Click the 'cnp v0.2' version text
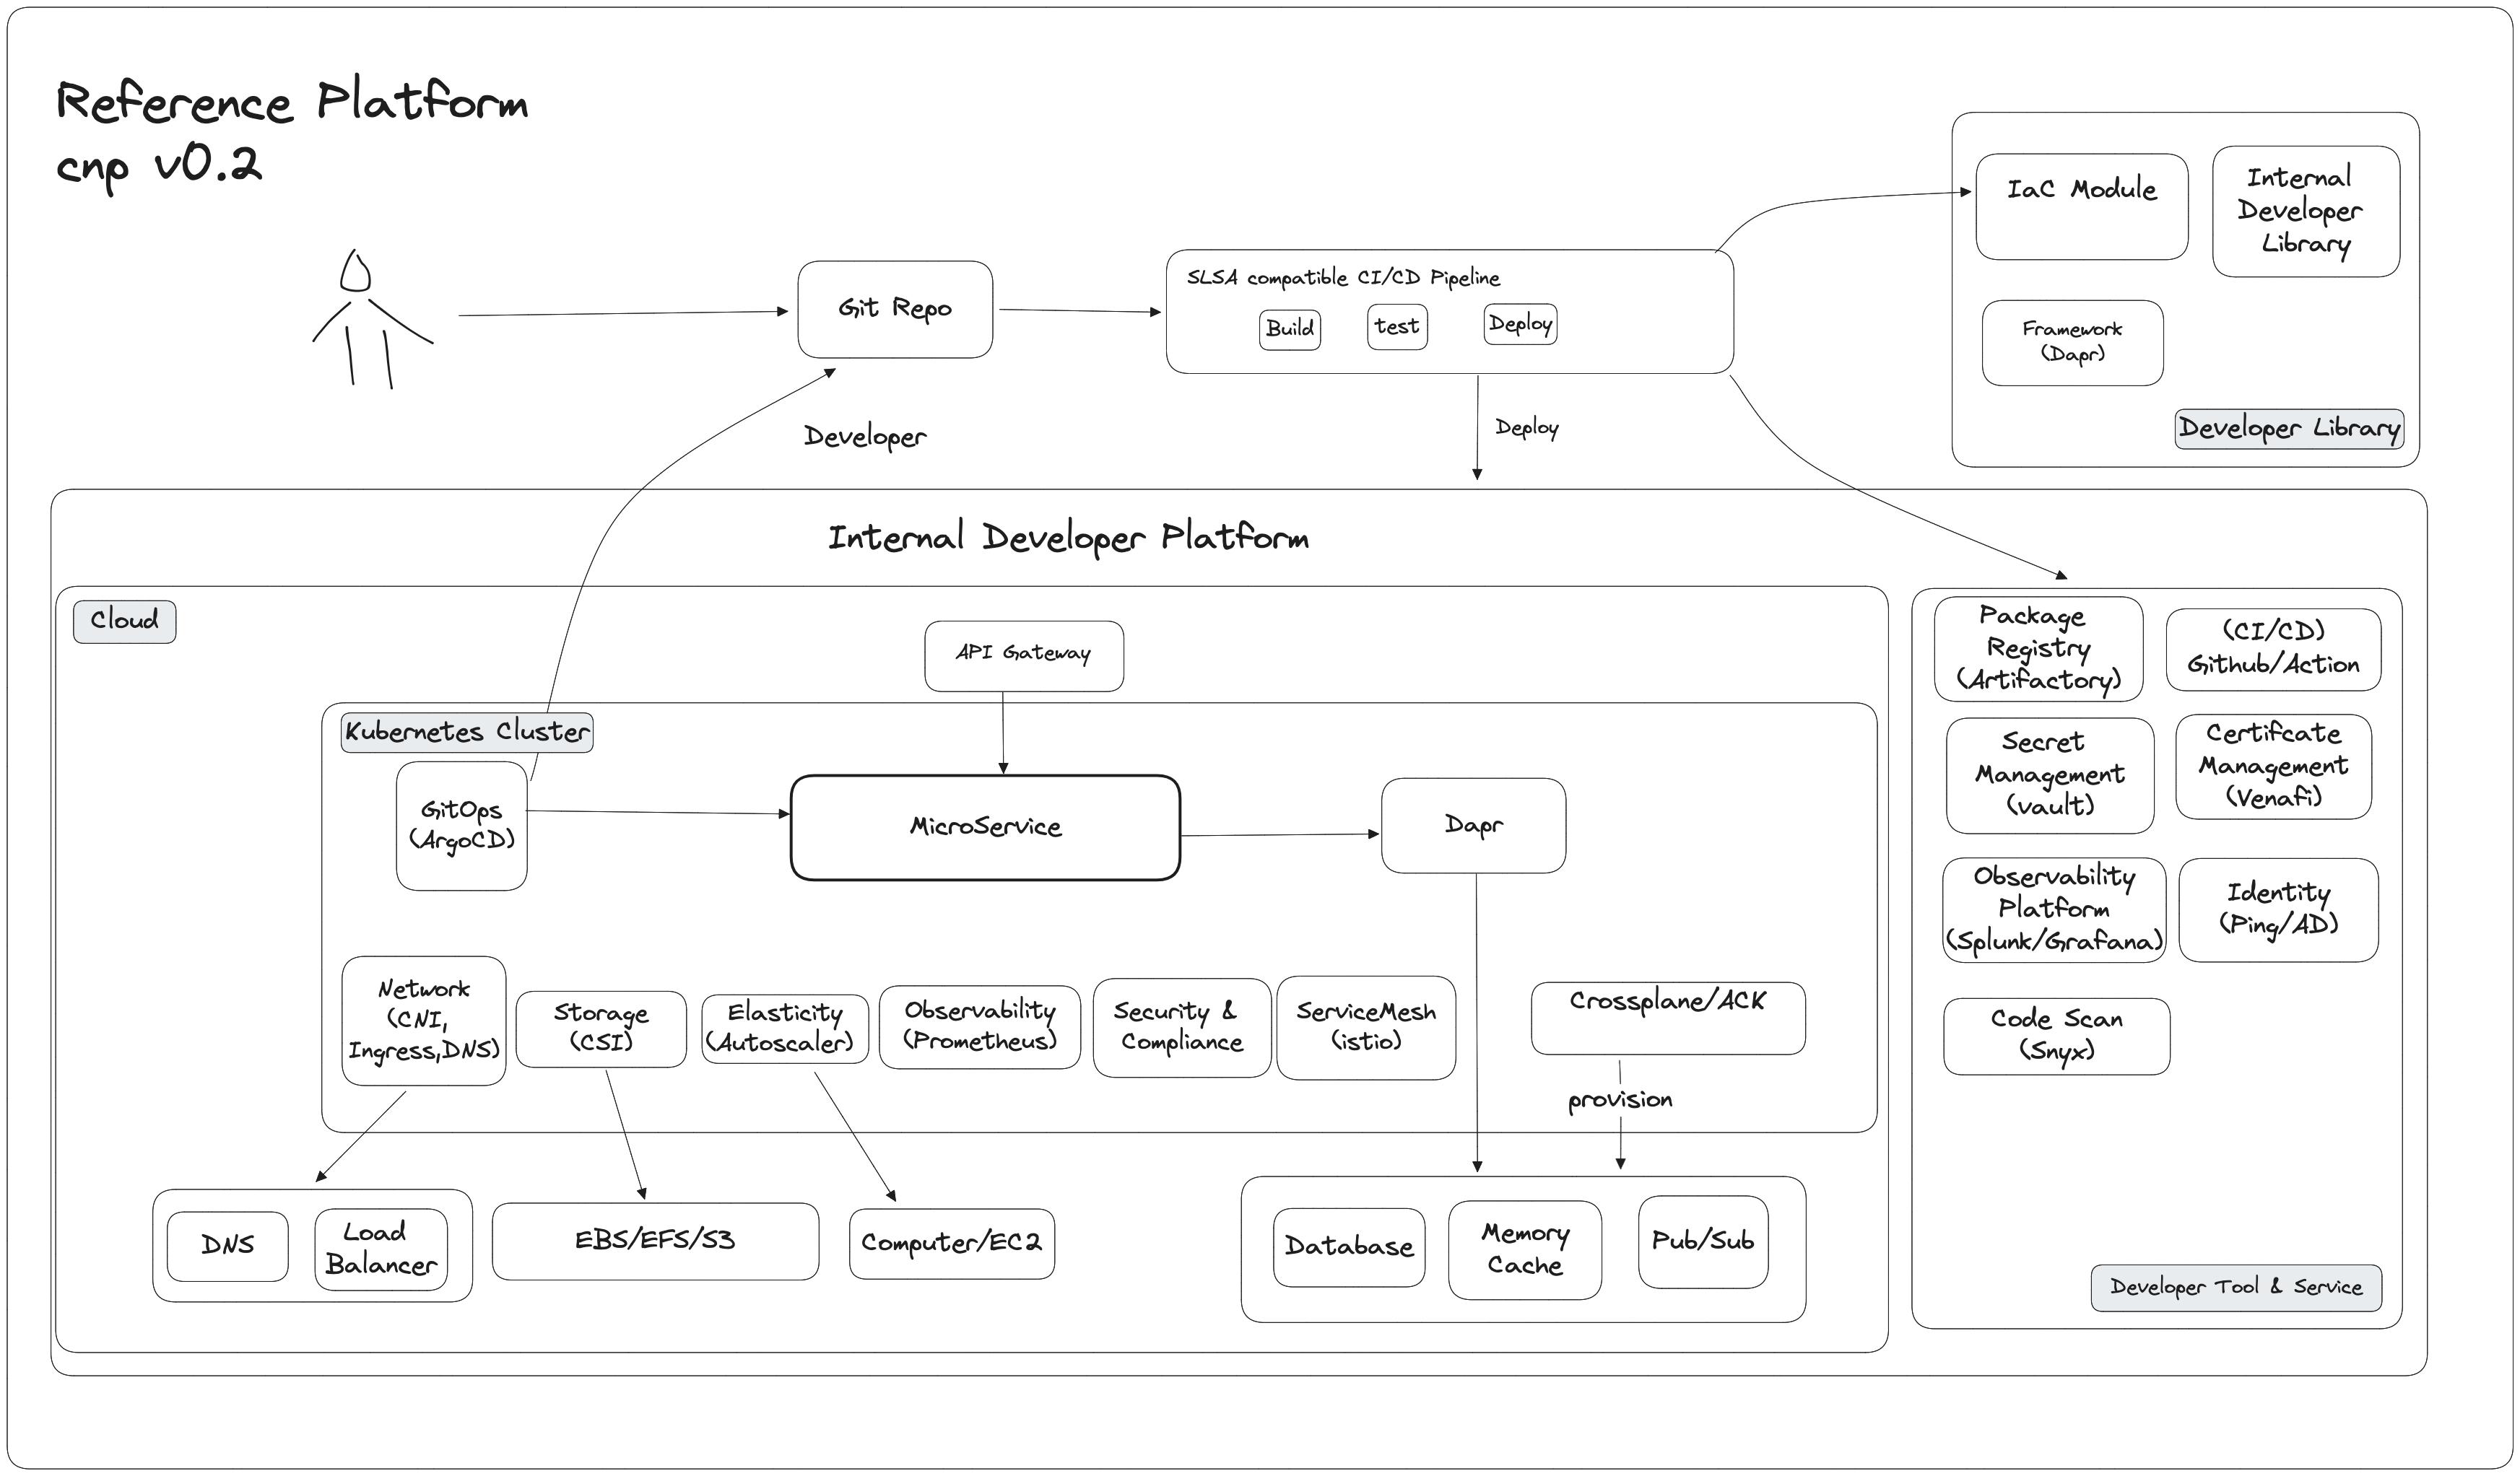 159,166
